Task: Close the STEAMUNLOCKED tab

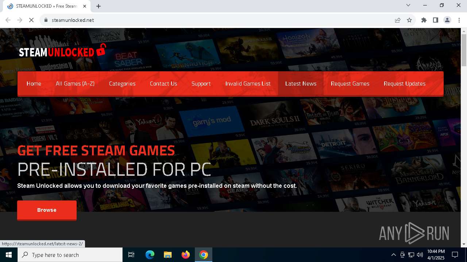Action: [85, 6]
